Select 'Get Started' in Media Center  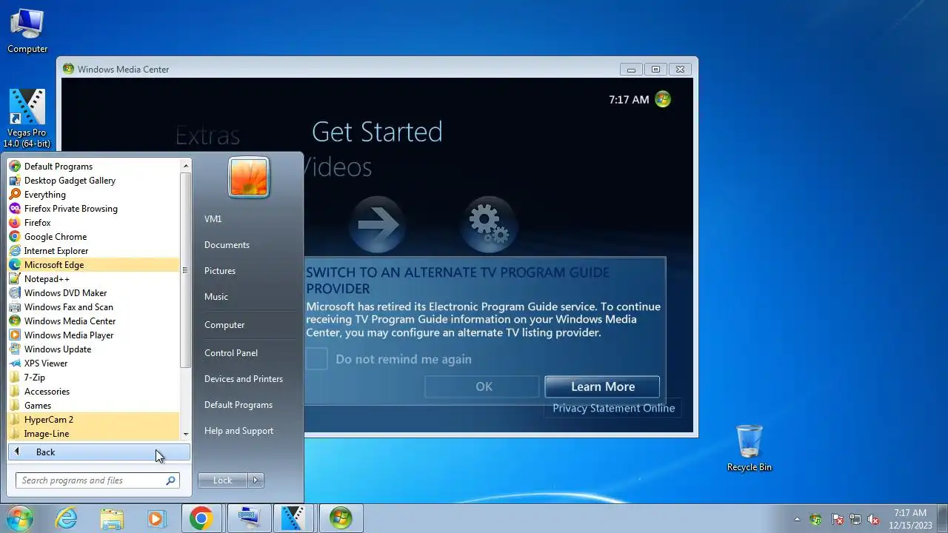click(x=377, y=132)
